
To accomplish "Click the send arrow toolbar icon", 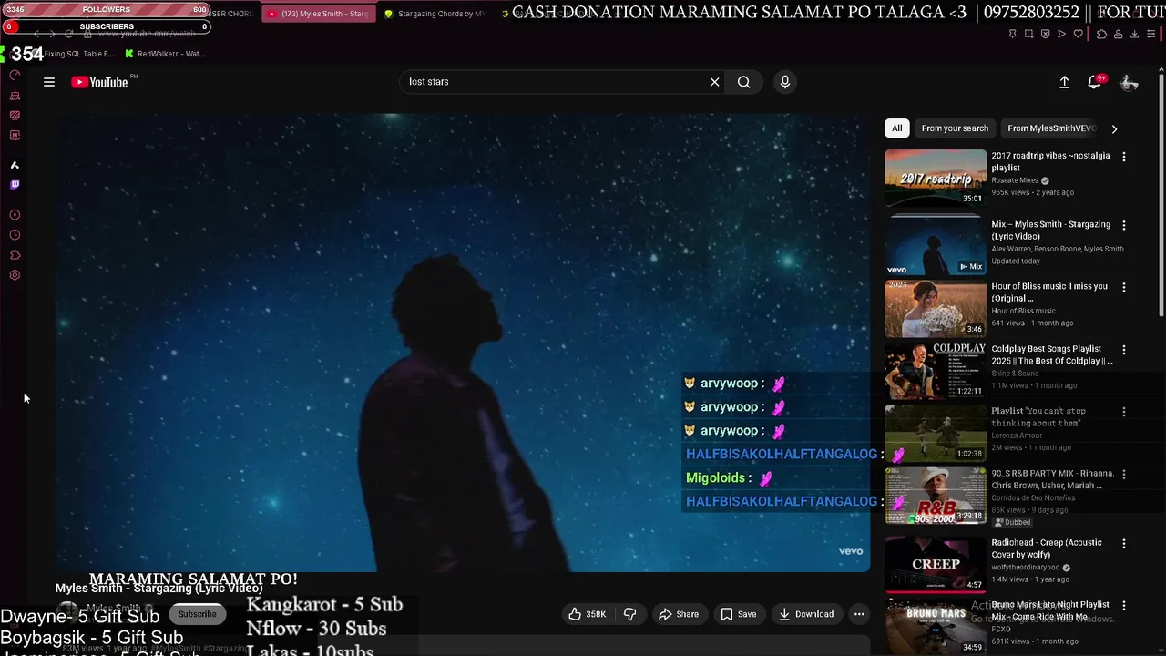I will [1061, 34].
